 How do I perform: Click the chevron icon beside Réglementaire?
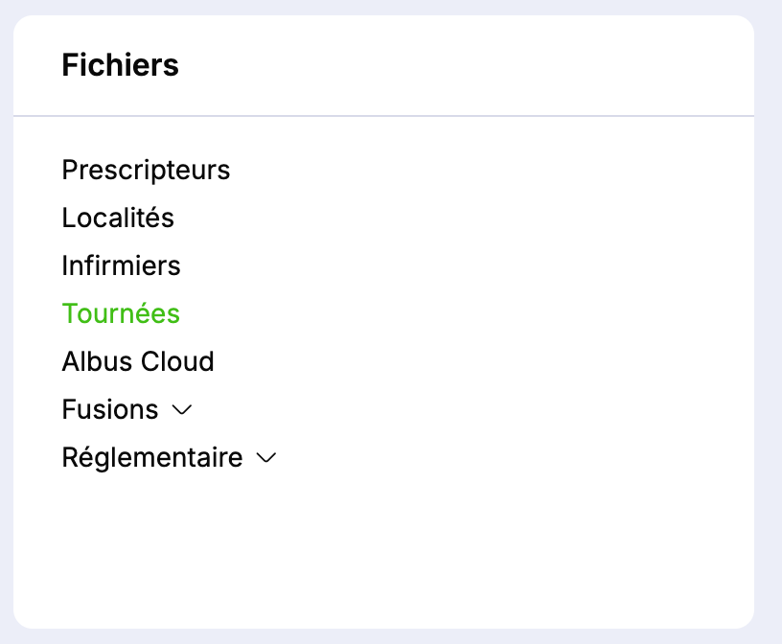pos(266,458)
